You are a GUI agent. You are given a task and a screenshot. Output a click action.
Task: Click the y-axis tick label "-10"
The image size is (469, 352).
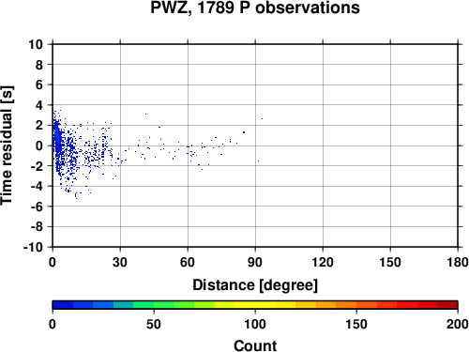(x=33, y=247)
